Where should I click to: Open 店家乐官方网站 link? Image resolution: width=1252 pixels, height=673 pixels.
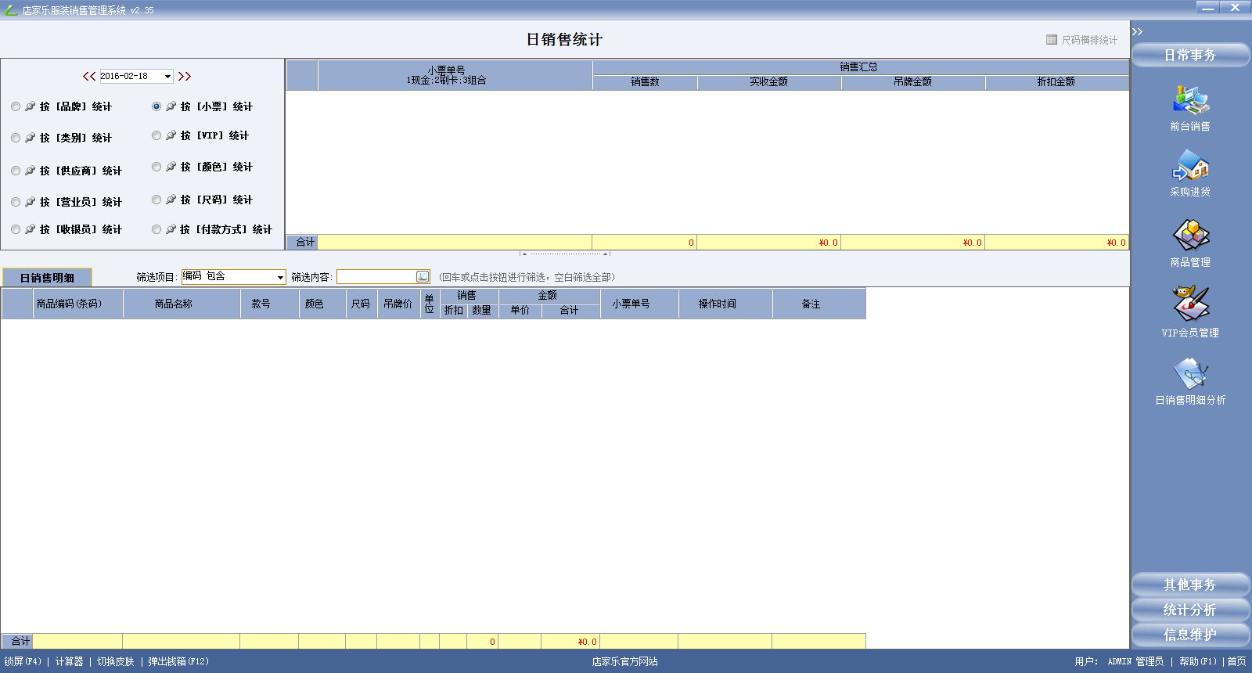624,662
